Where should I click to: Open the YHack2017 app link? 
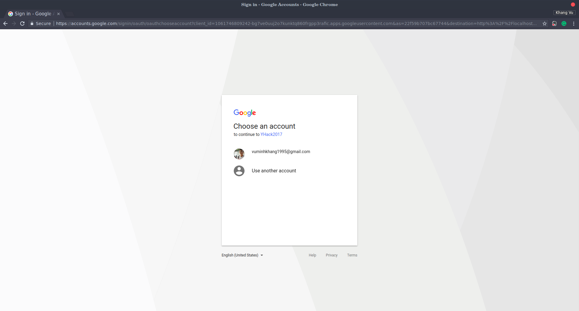point(271,134)
